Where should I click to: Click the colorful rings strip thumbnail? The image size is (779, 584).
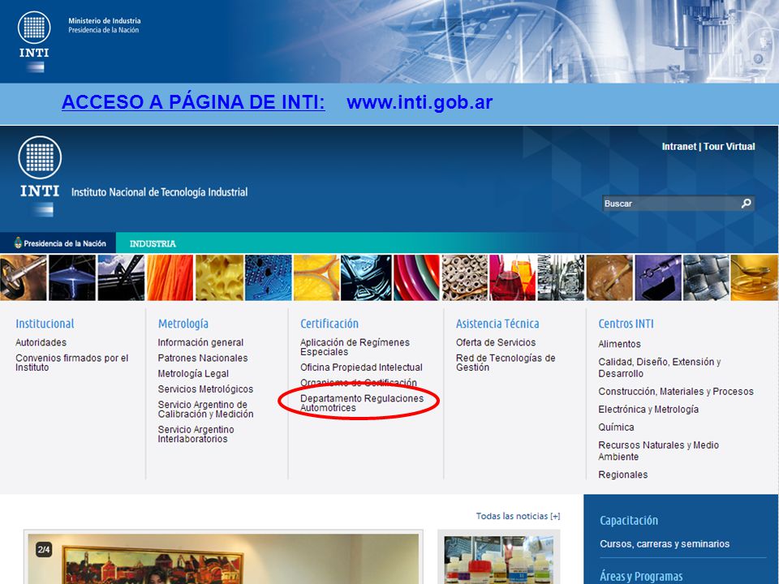(417, 277)
